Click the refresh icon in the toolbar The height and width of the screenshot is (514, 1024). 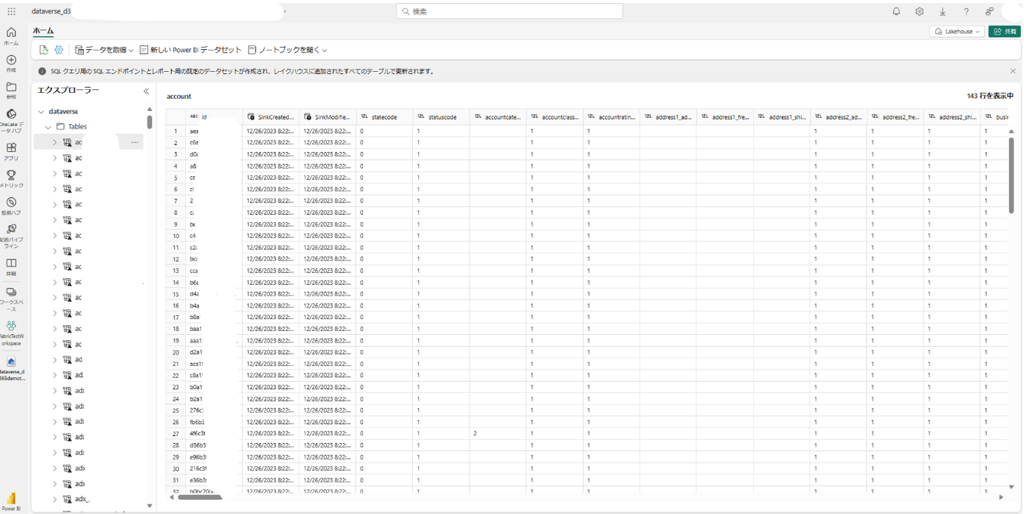coord(44,50)
